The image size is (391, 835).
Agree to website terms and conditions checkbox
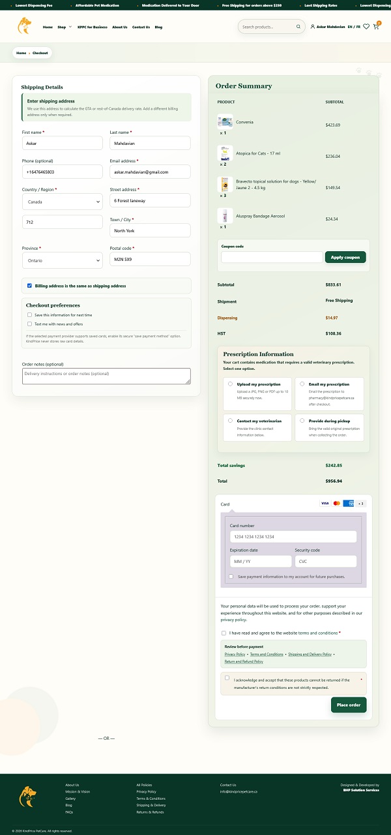(224, 633)
